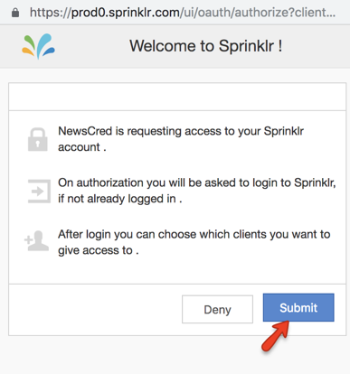
Task: Click the grey banner right of the heading
Action: 317,46
